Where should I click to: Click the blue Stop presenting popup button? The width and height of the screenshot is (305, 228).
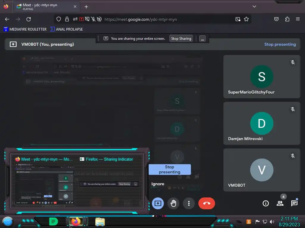[169, 170]
